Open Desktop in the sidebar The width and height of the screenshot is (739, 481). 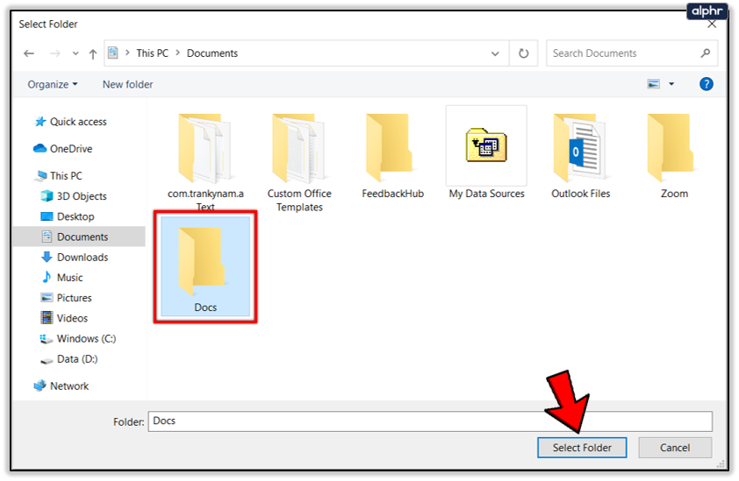(x=68, y=216)
